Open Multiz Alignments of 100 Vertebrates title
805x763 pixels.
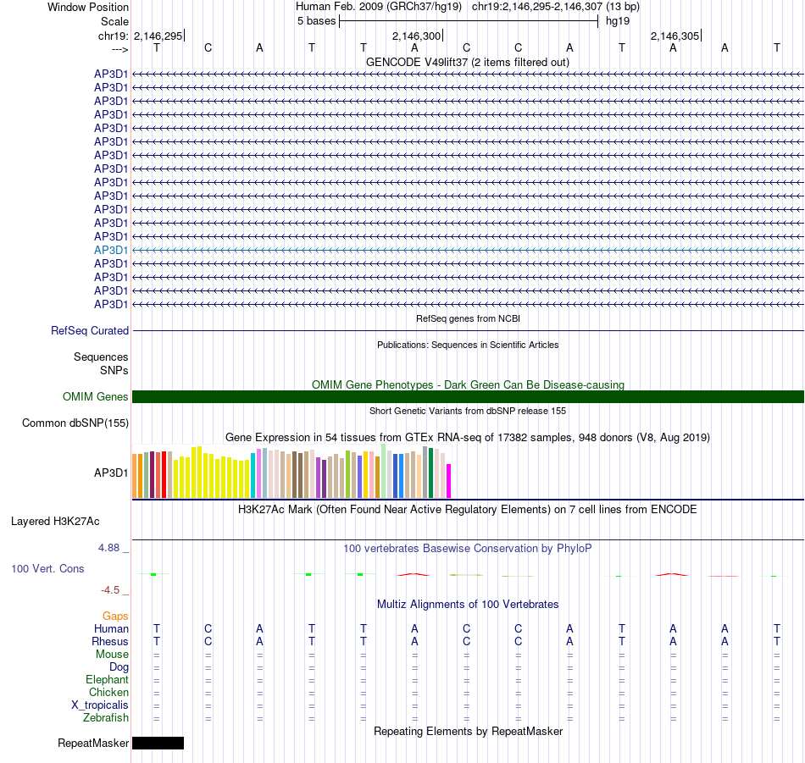pos(468,604)
